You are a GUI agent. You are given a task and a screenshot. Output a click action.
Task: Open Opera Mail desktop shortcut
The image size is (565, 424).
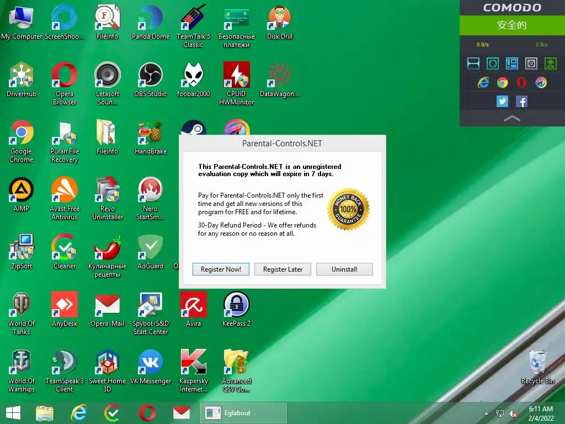(x=107, y=309)
